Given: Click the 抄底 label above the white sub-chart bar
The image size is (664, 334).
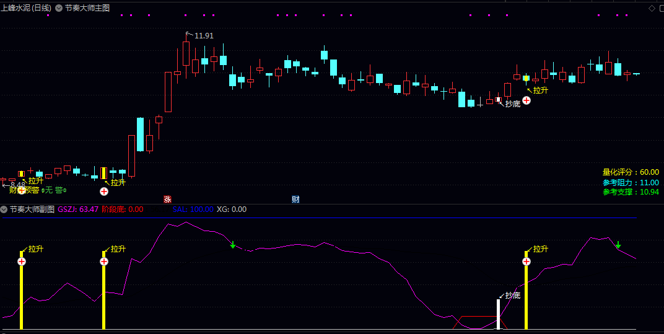Looking at the screenshot, I should (x=513, y=296).
